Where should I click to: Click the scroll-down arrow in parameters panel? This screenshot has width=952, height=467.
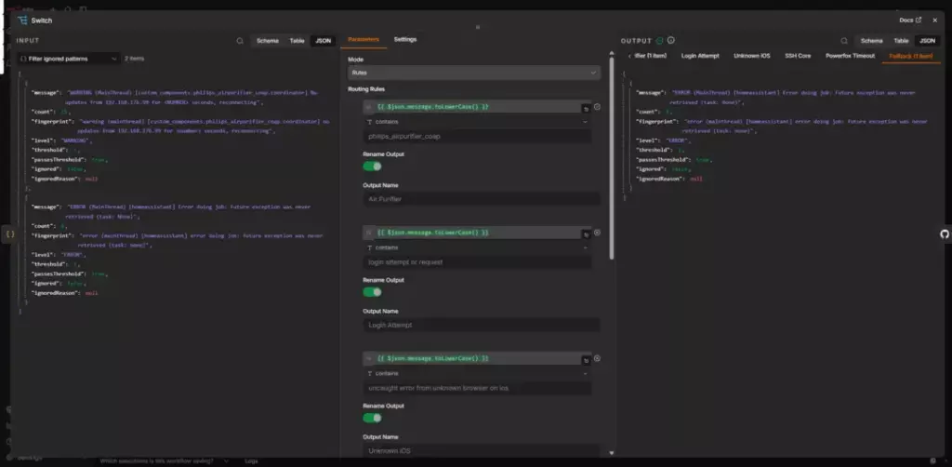coord(611,452)
